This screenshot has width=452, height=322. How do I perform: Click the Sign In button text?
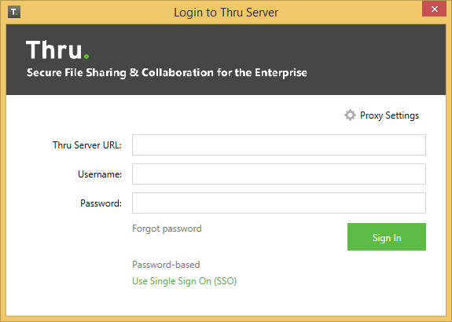click(387, 238)
